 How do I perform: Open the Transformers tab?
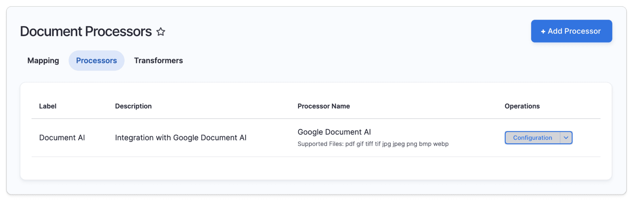tap(158, 60)
